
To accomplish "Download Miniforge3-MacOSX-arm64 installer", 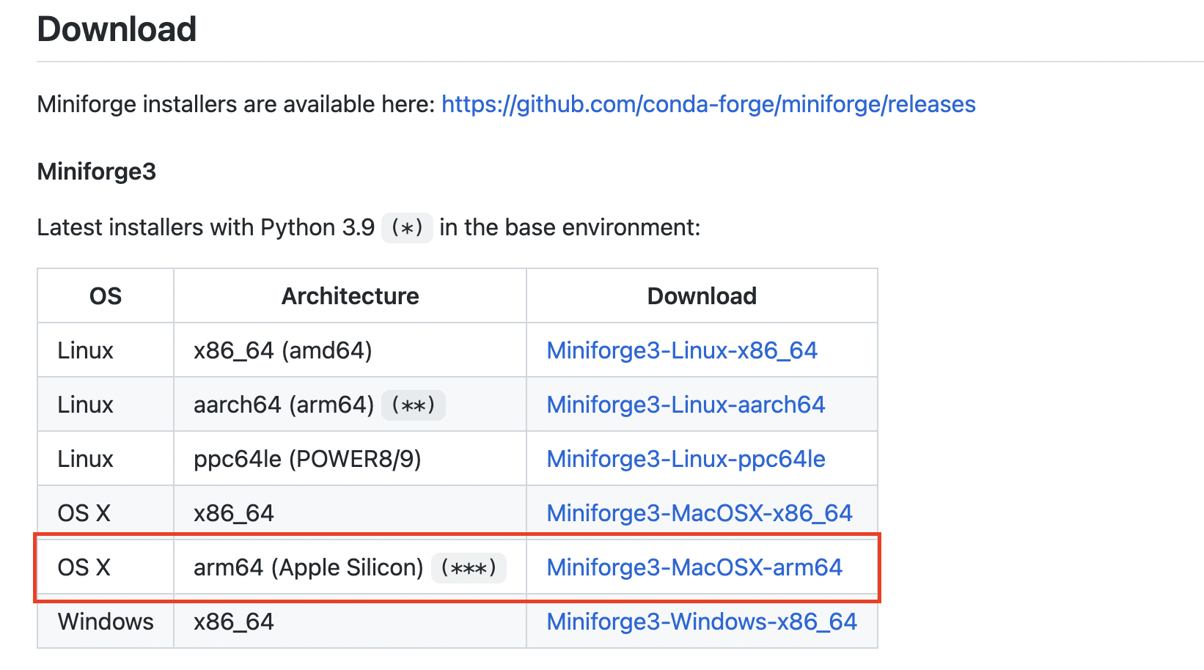I will click(x=694, y=567).
